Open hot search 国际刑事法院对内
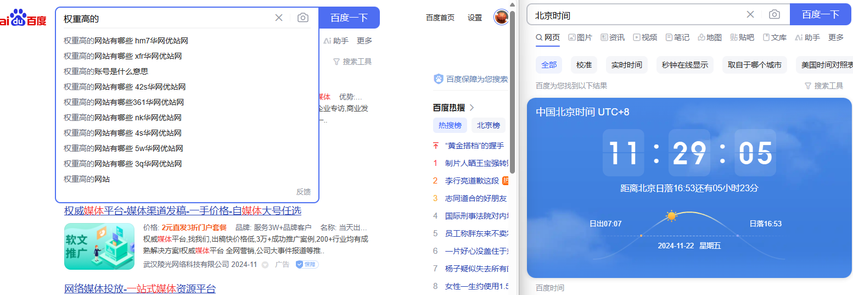 (477, 216)
